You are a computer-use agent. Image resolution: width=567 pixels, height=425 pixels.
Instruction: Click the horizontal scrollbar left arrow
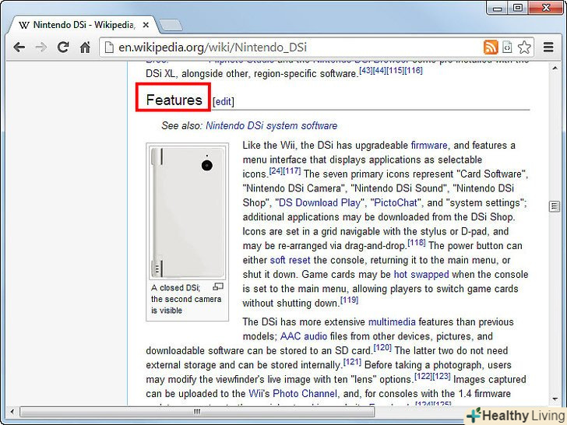tap(12, 411)
